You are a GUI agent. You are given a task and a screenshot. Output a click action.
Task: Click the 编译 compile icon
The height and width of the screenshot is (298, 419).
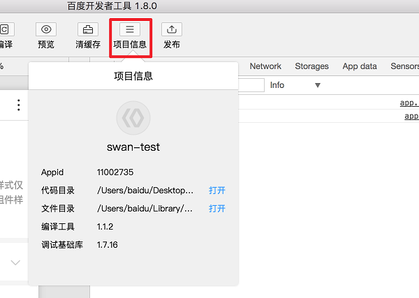pos(6,29)
